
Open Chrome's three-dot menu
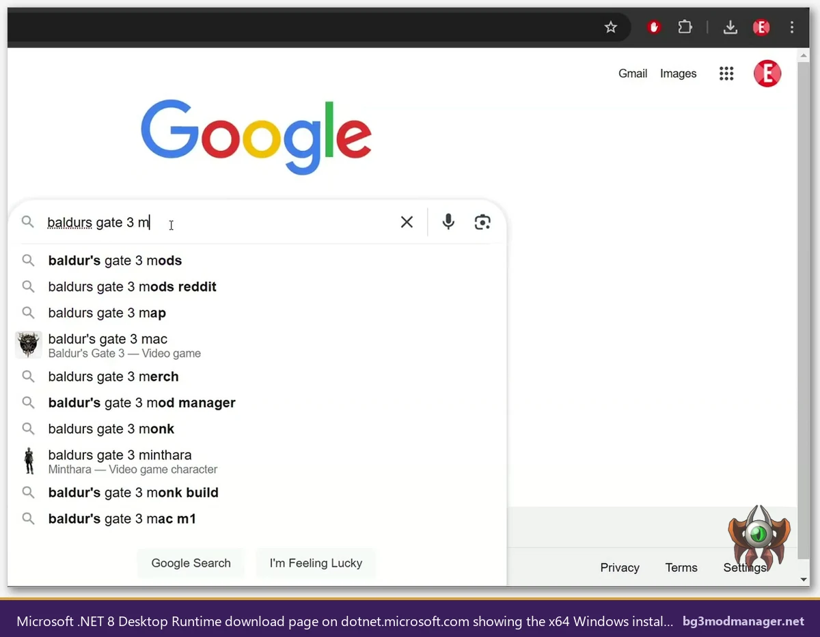coord(792,27)
